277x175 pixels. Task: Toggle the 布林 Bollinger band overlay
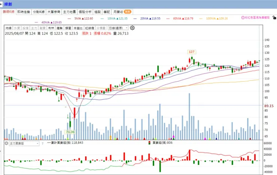pyautogui.click(x=51, y=28)
